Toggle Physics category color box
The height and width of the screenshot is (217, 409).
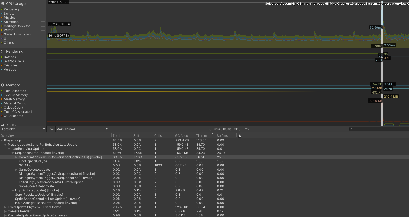[2, 18]
